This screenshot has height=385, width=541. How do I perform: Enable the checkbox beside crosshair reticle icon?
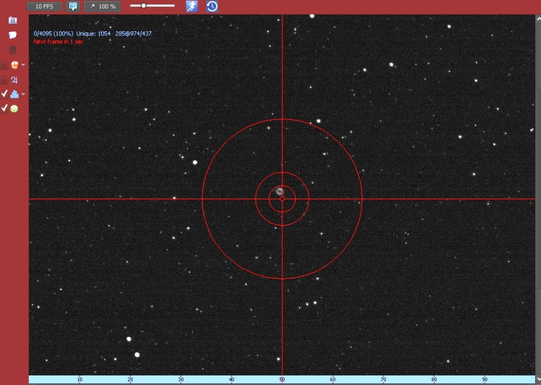[x=4, y=65]
